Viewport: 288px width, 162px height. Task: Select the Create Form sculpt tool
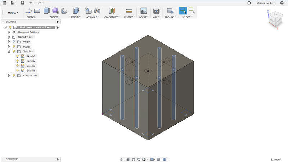(x=55, y=11)
